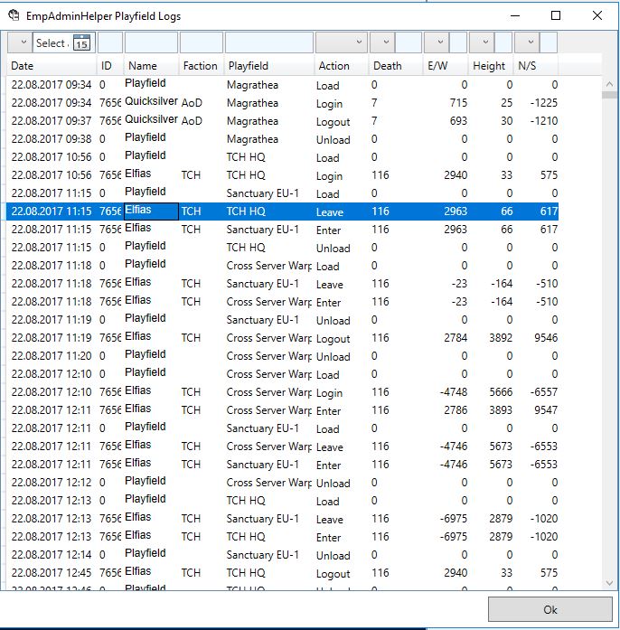Select Quicksilver's Logout row
The width and height of the screenshot is (620, 630).
tap(283, 121)
